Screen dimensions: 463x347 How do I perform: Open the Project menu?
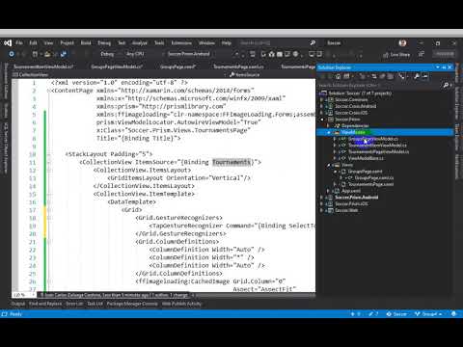pyautogui.click(x=67, y=42)
